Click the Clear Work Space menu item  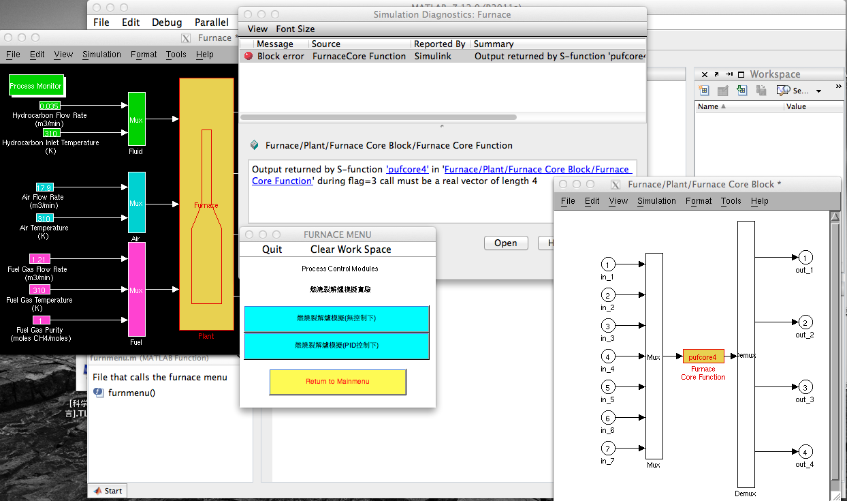pyautogui.click(x=350, y=249)
